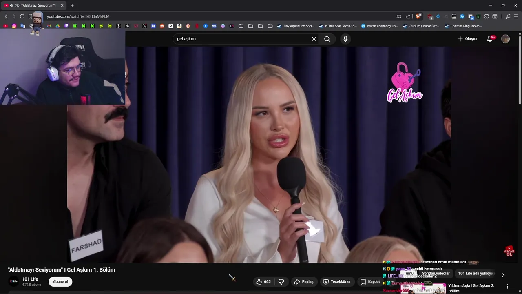Open "Yıldırım Aşkı I Gel Aşkım 2. Bölüm"
Viewport: 522px width, 294px height.
pyautogui.click(x=471, y=288)
